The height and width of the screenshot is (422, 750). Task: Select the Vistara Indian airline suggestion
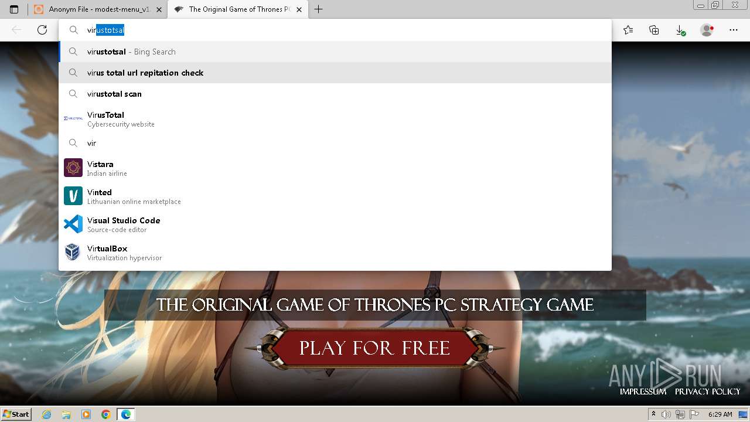coord(335,168)
